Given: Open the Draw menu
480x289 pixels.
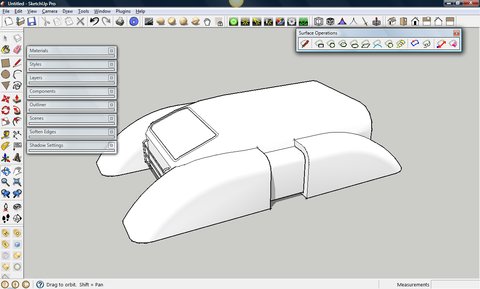Looking at the screenshot, I should coord(67,11).
